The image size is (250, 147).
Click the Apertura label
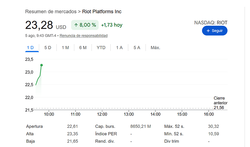34,126
